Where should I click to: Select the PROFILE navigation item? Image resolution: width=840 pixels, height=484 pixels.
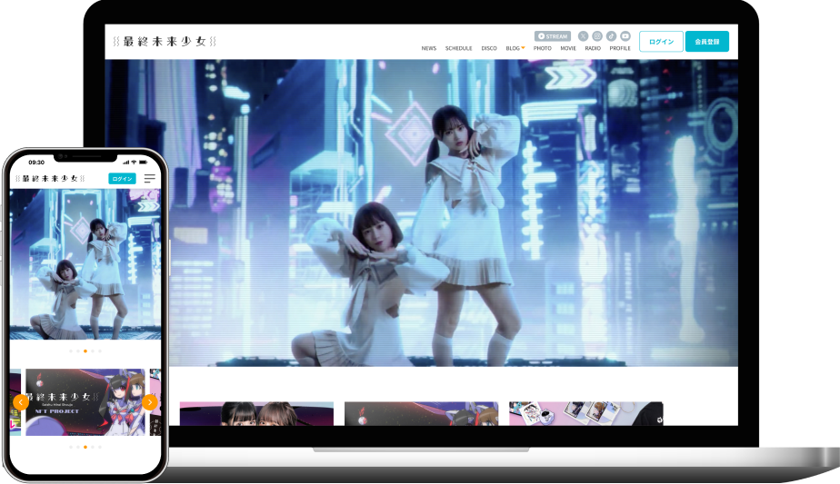pos(620,48)
